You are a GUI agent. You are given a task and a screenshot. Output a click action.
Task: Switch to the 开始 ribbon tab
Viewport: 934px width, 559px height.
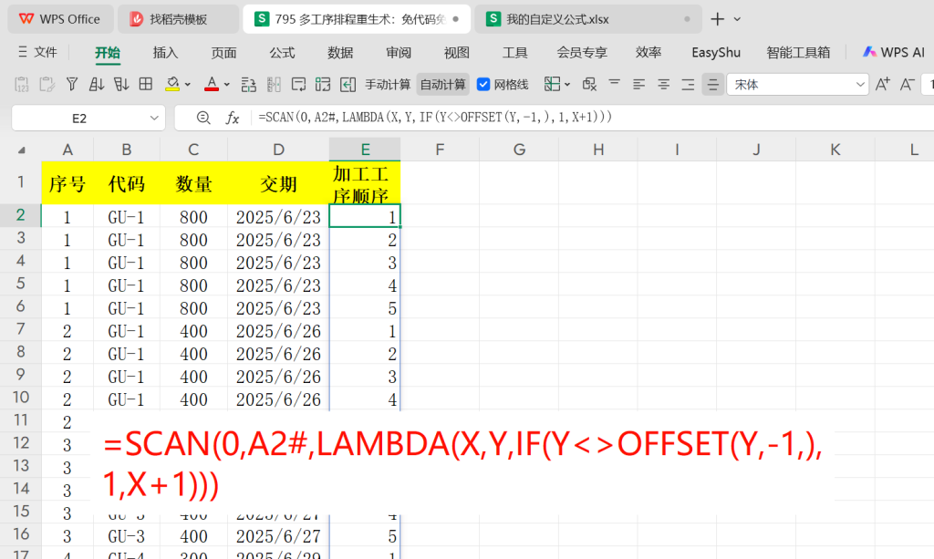click(108, 52)
